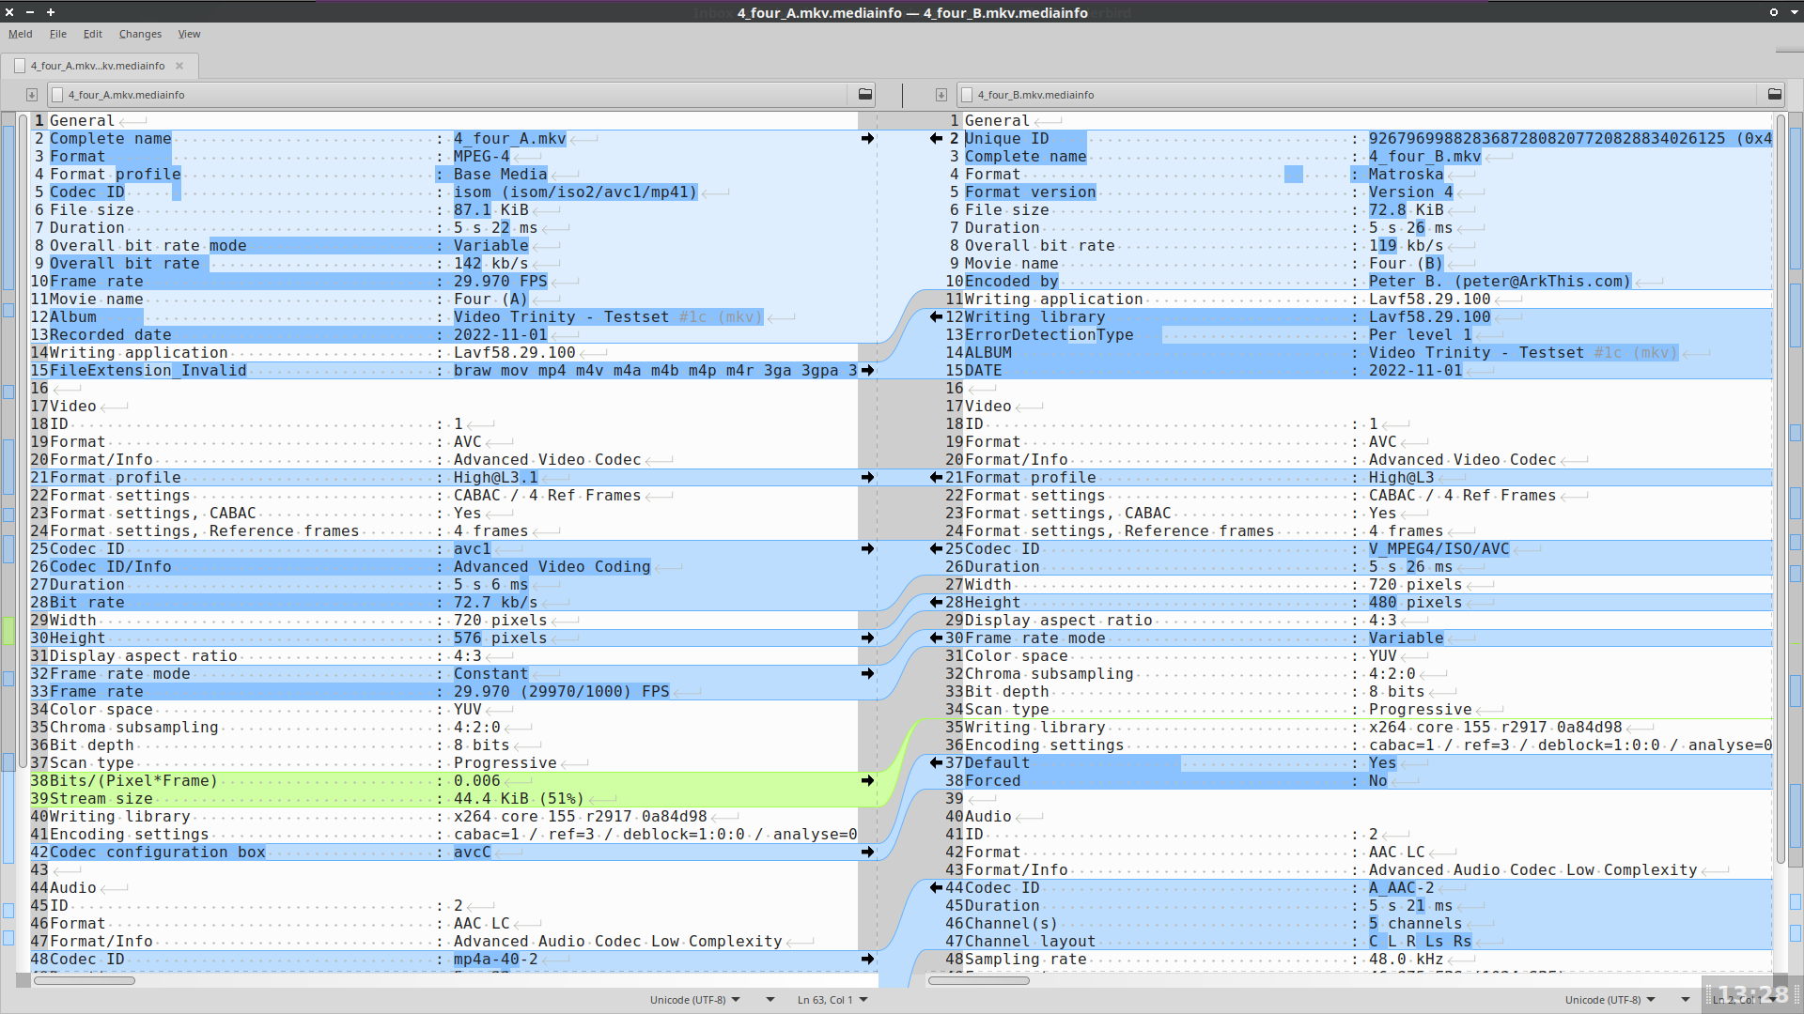Open file browser for left pane 4_four_A
The width and height of the screenshot is (1804, 1014).
865,95
